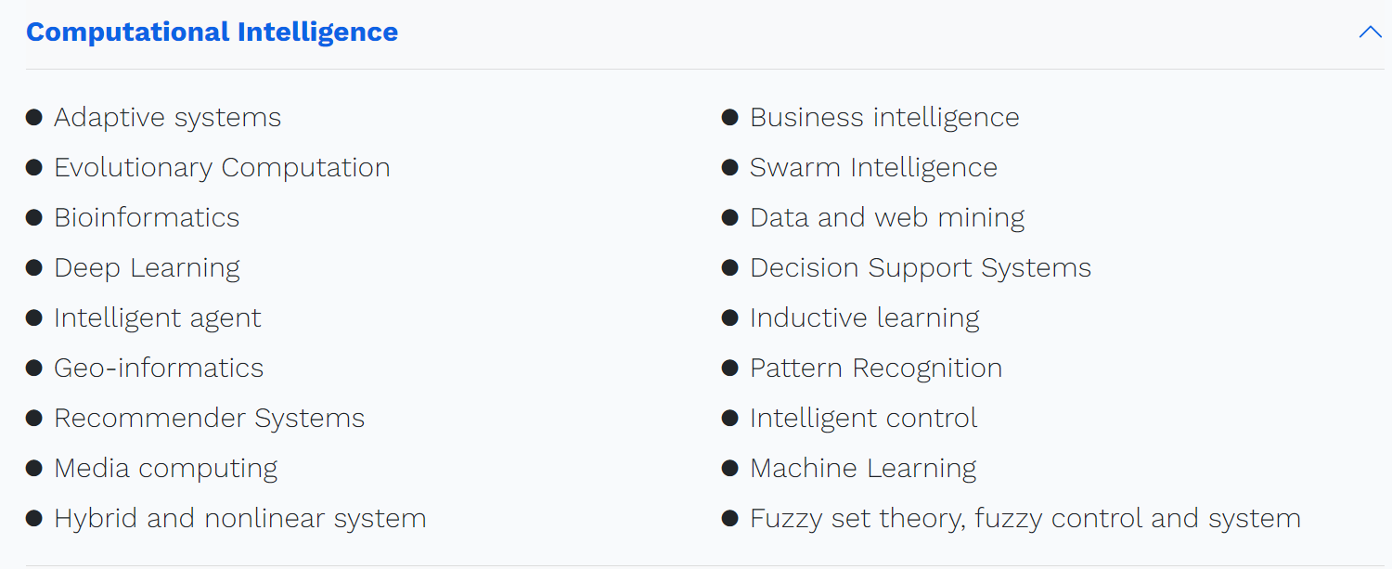Click Fuzzy set theory, fuzzy control item
This screenshot has height=569, width=1392.
pos(1025,519)
